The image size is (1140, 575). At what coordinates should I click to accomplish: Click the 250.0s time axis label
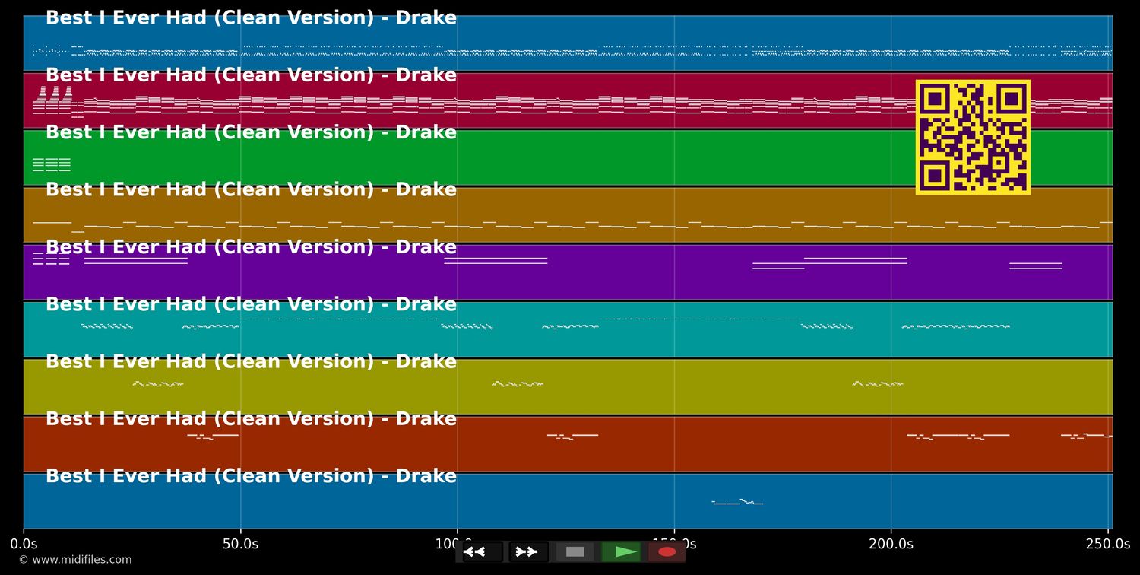point(1107,544)
